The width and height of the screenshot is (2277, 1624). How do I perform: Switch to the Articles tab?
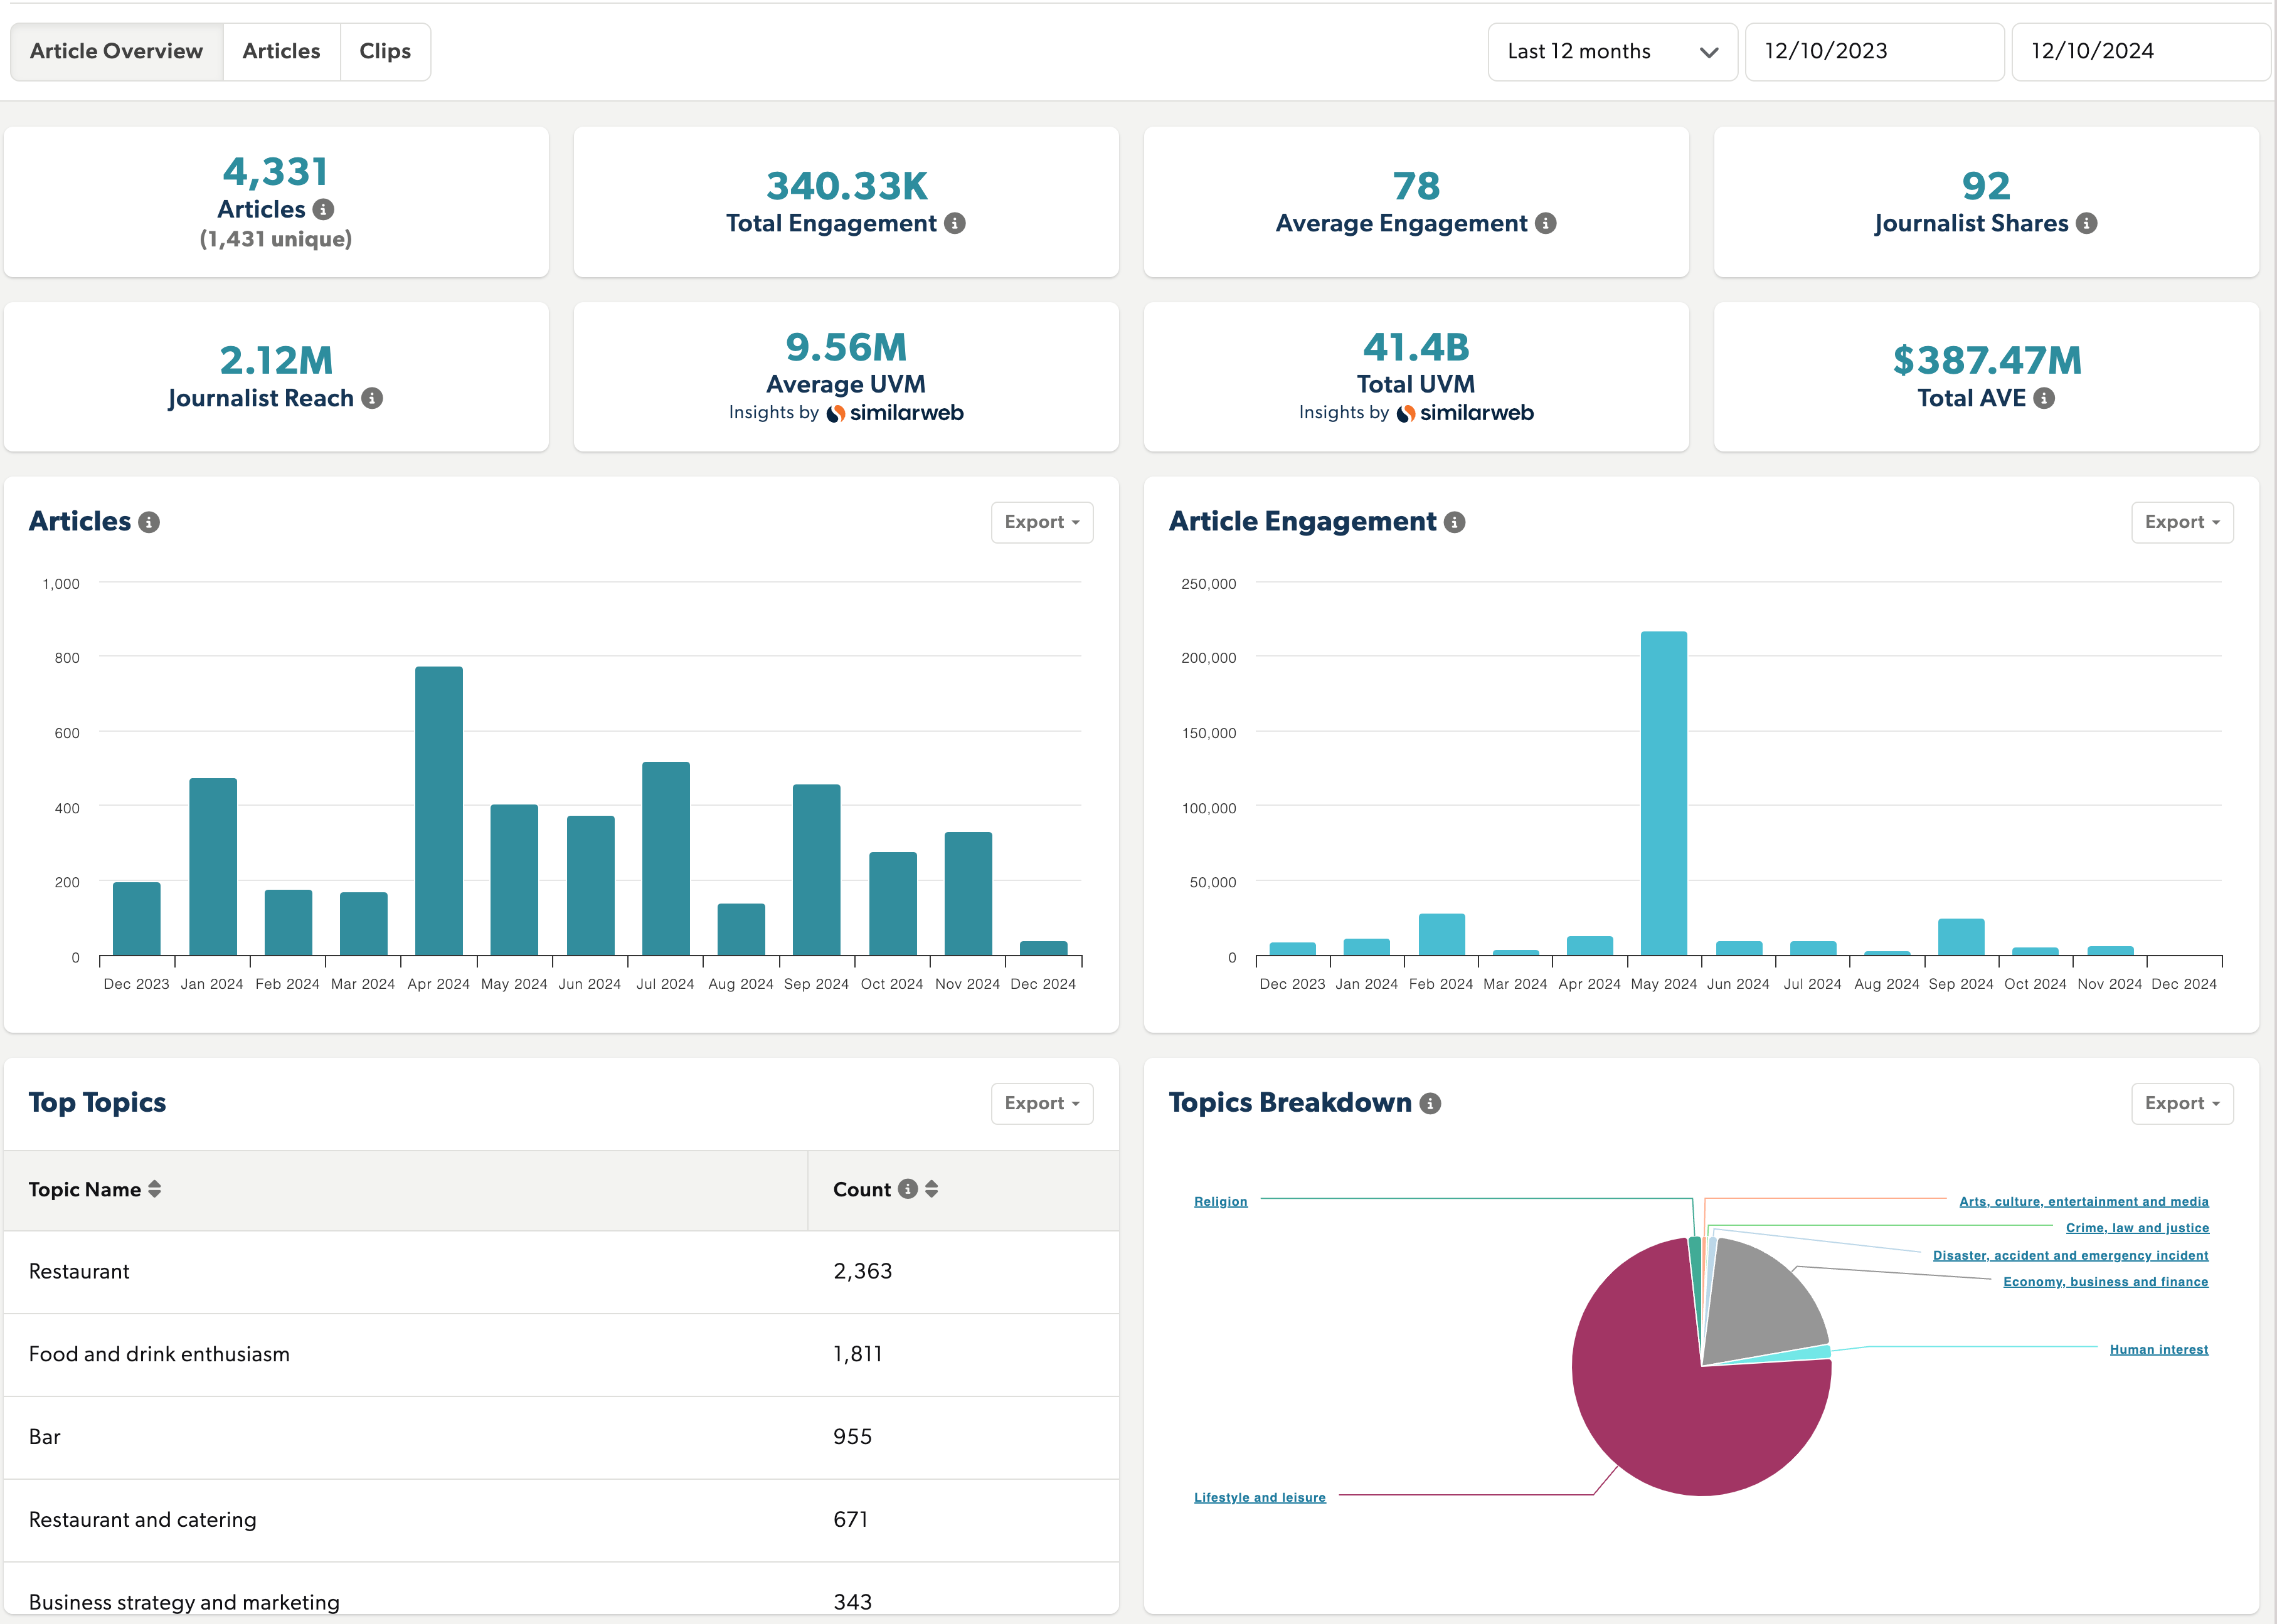pyautogui.click(x=281, y=52)
